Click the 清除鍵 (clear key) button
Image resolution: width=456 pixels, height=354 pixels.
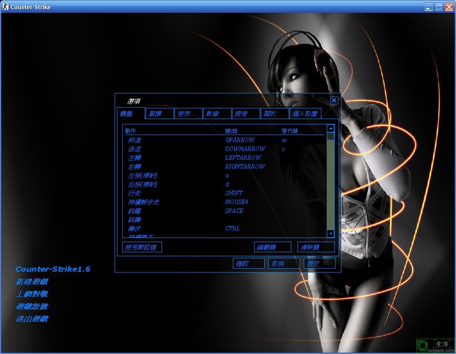[316, 247]
